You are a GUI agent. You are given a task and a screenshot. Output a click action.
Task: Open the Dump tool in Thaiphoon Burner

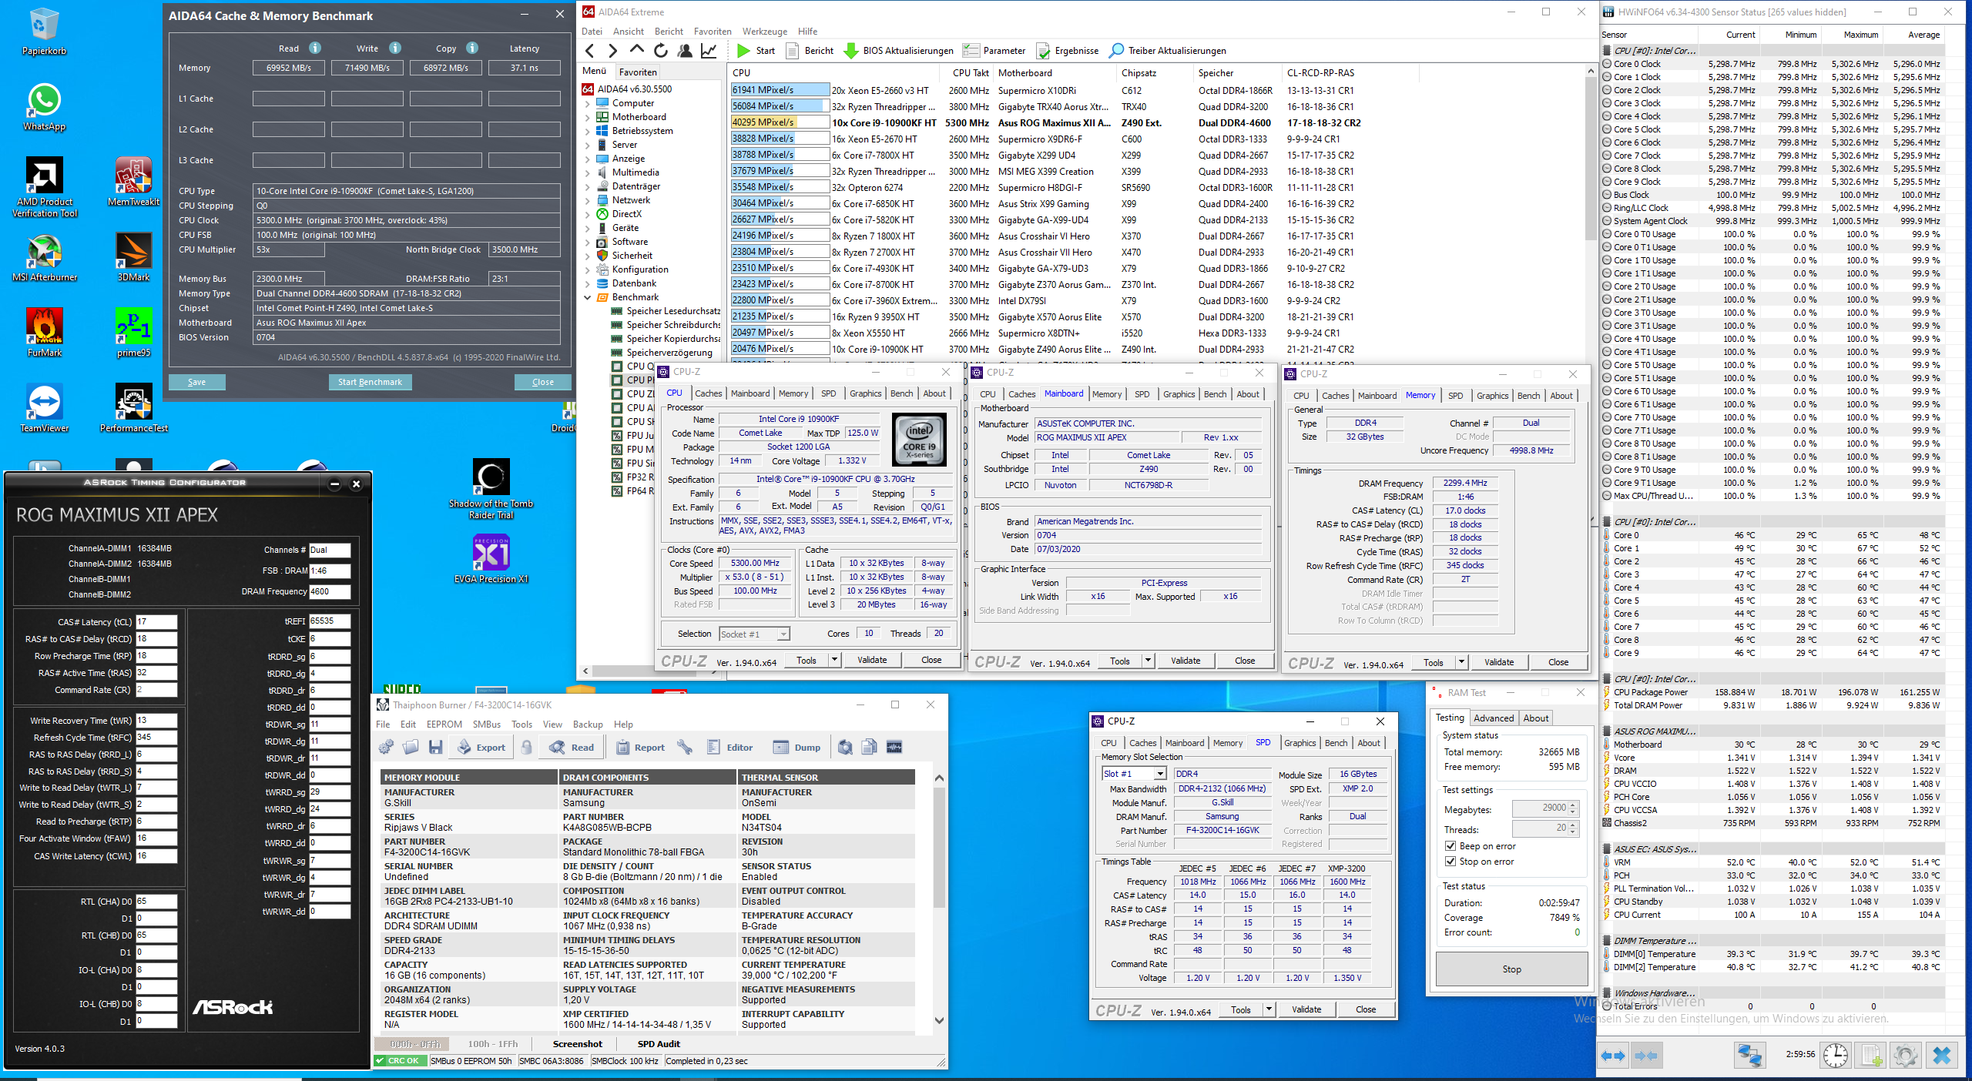797,747
